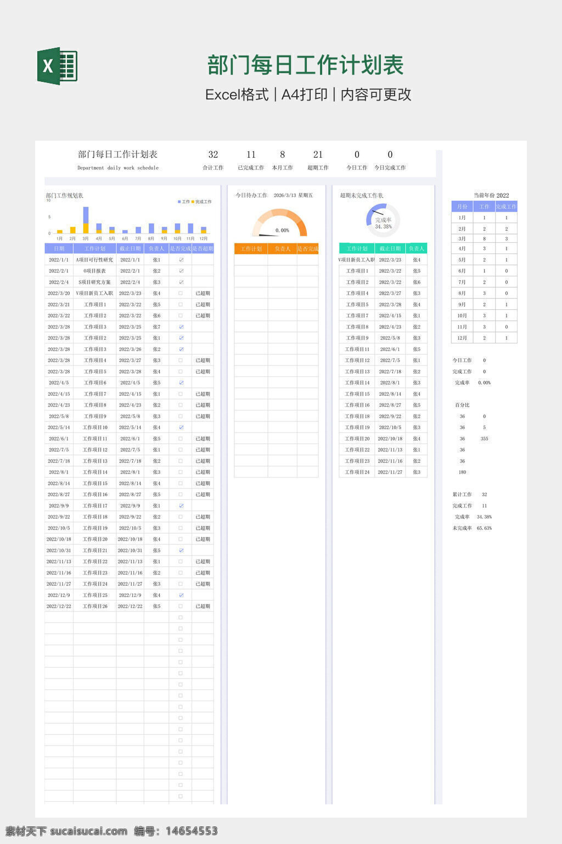Select the 本月工作 summary label

click(x=282, y=168)
